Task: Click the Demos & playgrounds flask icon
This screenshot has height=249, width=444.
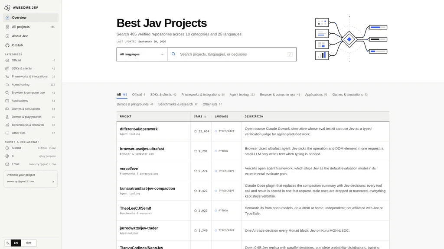Action: click(x=7, y=117)
